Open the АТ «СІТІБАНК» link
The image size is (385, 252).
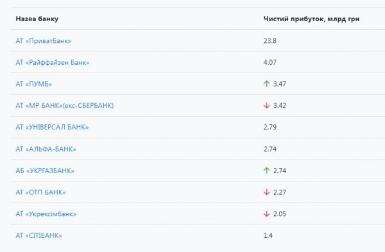tap(38, 235)
